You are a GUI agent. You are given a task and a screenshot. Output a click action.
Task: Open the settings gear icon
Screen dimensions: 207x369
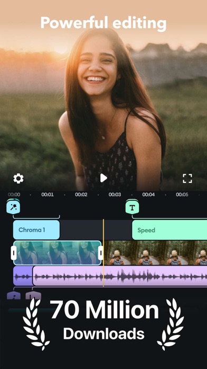point(18,179)
